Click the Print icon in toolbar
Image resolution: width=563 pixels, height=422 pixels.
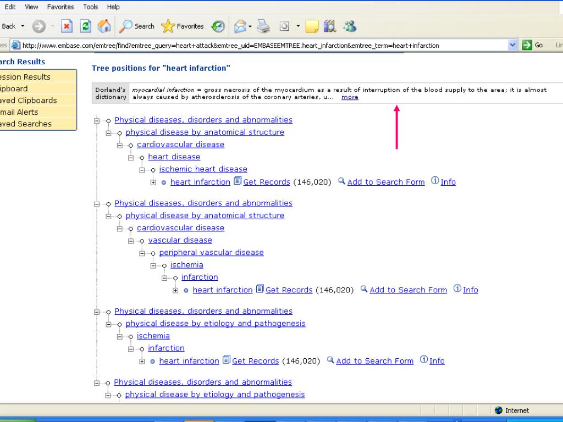[x=263, y=26]
